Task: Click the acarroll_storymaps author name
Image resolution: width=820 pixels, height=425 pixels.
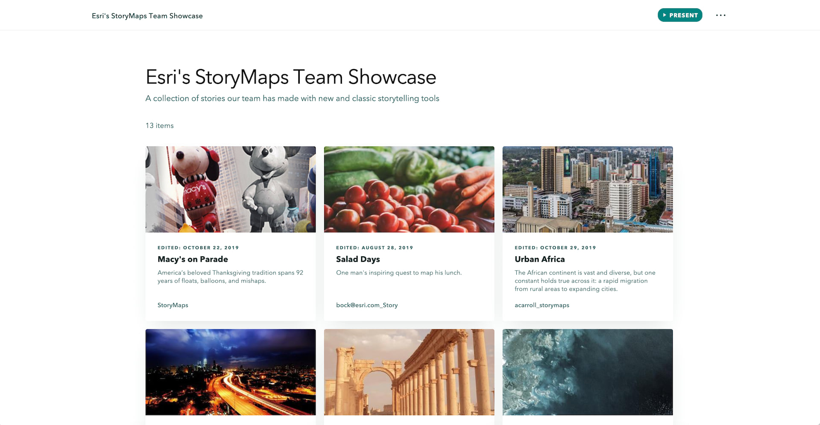Action: [542, 305]
